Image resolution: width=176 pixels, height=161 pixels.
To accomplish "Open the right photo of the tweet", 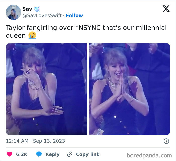I will [129, 89].
